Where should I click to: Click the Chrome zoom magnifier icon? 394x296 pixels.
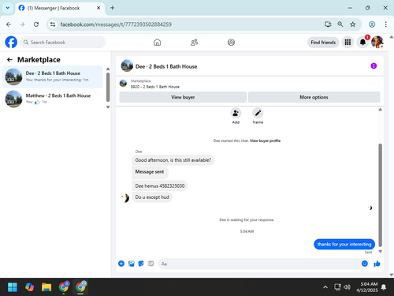[340, 24]
